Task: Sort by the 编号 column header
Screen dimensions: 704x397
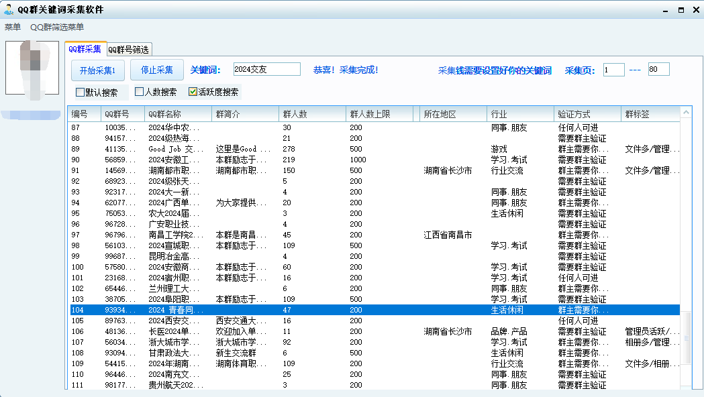Action: coord(84,114)
